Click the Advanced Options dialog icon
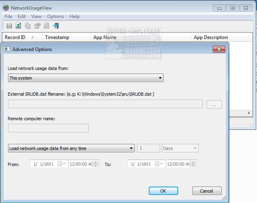 (7, 49)
